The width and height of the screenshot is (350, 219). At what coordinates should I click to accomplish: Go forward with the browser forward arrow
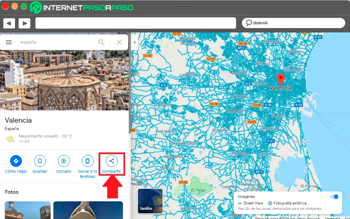(x=24, y=23)
